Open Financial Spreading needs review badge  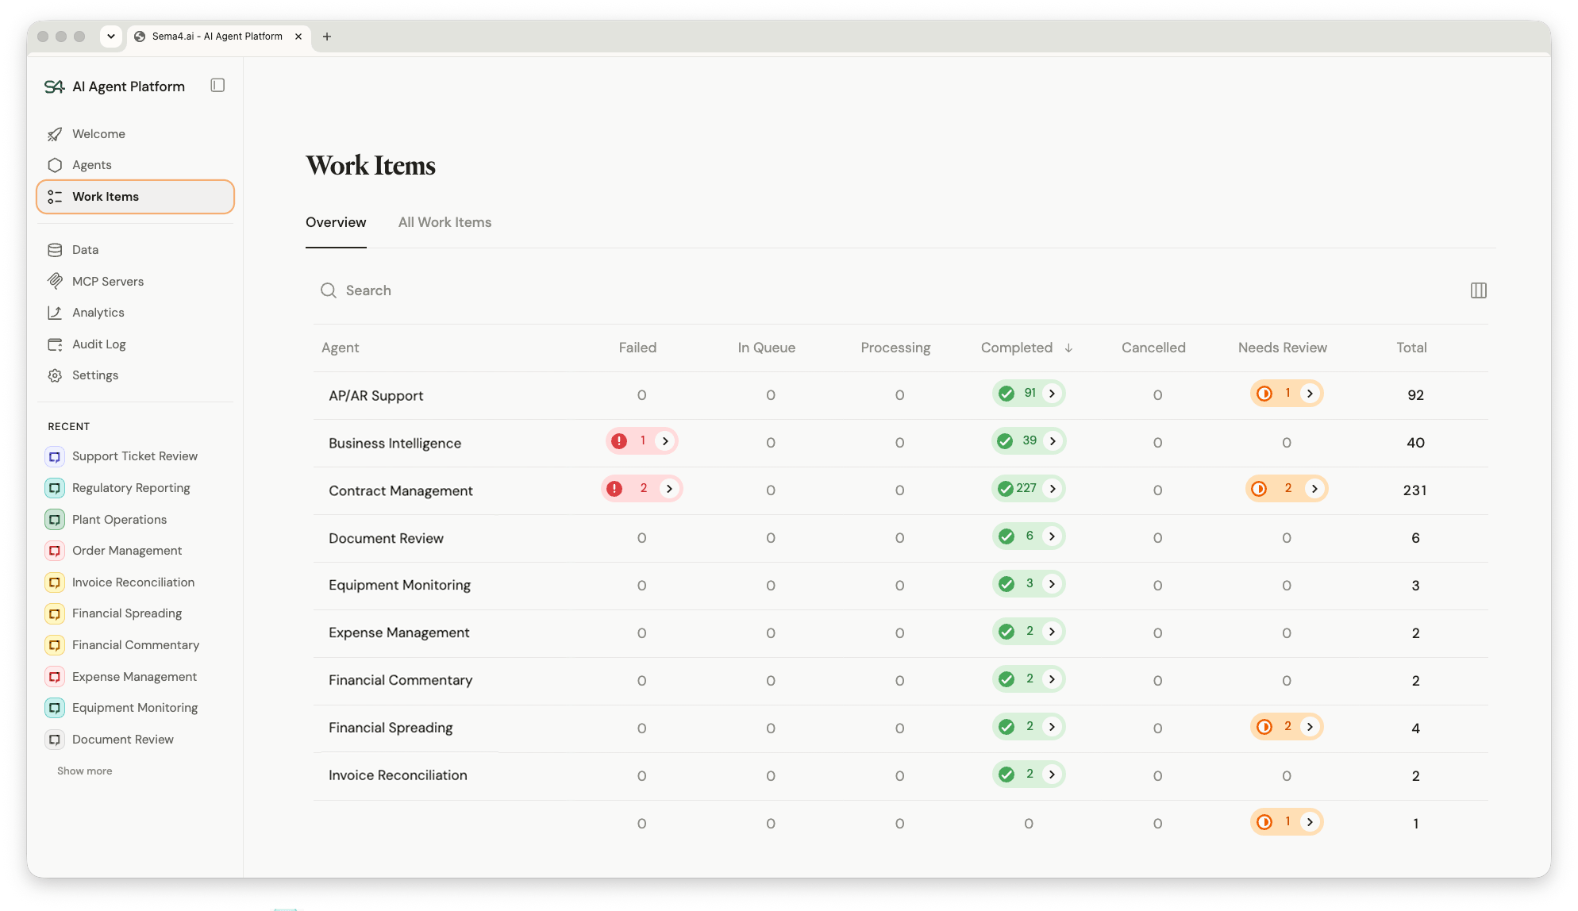1286,727
